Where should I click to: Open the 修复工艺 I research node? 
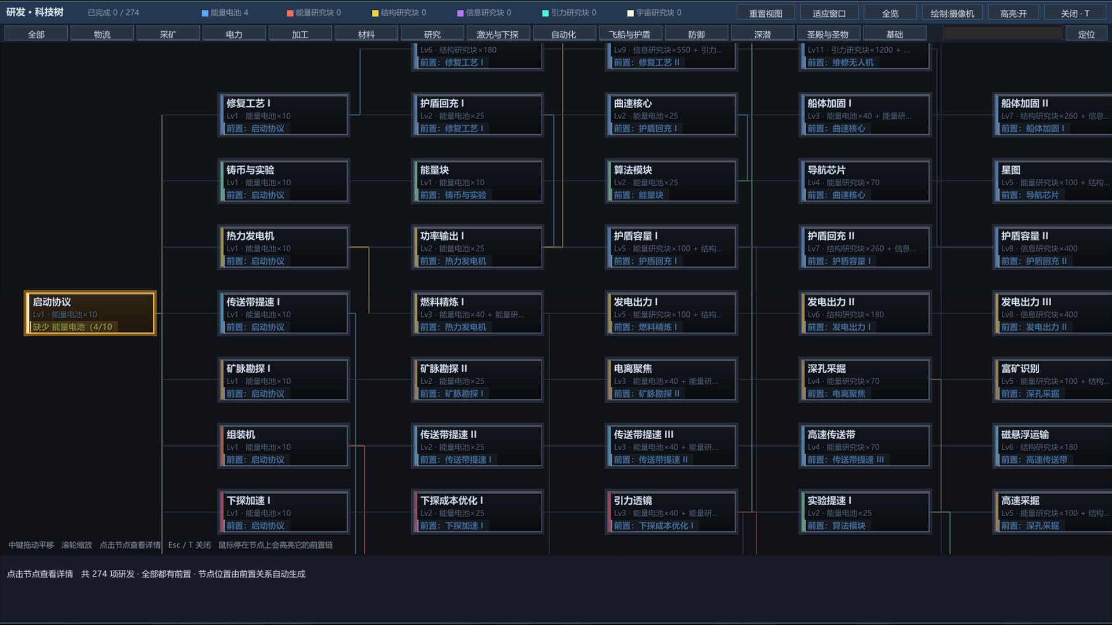284,115
